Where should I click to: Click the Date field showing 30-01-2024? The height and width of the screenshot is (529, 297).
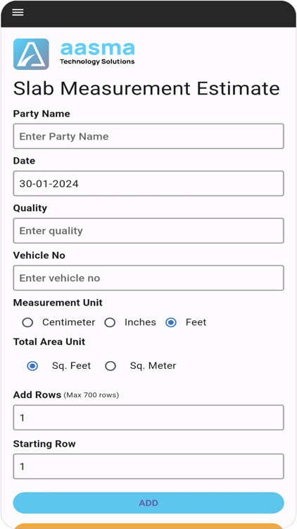(x=148, y=183)
